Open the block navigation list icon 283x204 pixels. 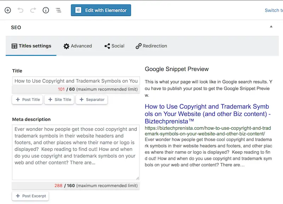click(58, 10)
